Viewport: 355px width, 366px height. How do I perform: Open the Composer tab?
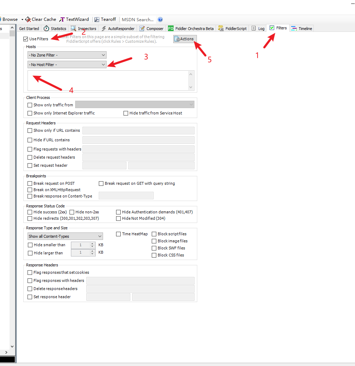click(151, 29)
